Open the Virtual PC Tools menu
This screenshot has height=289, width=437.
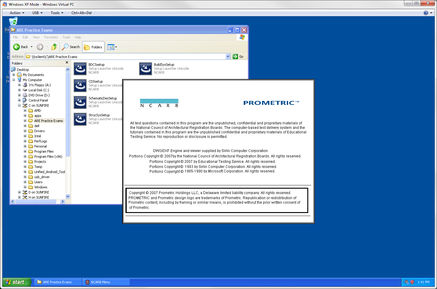tap(57, 13)
